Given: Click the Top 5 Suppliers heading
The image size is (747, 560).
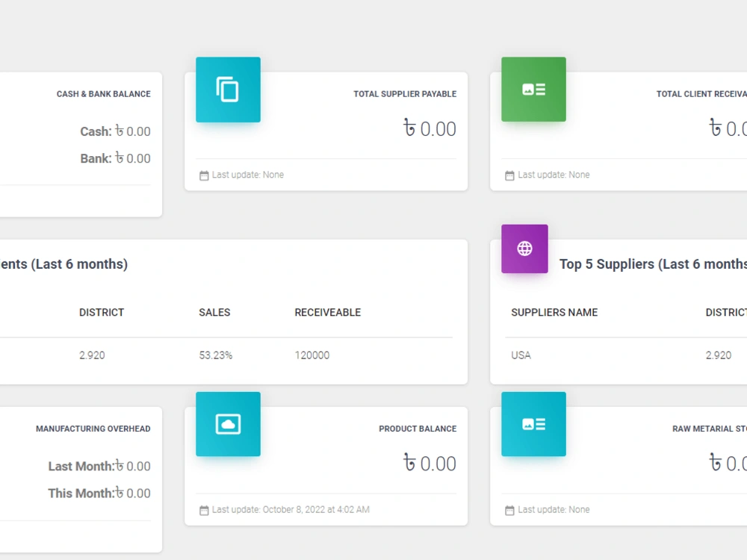Looking at the screenshot, I should click(x=653, y=264).
